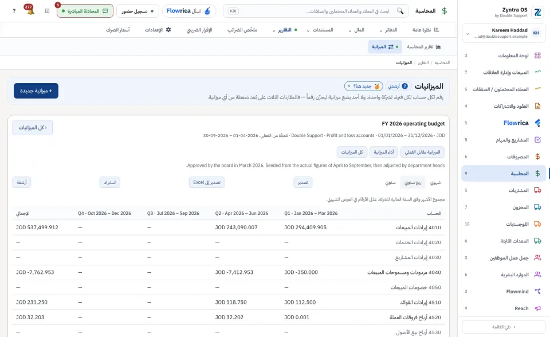This screenshot has width=550, height=337.
Task: Open the Flowrica icon in the sidebar
Action: click(537, 123)
